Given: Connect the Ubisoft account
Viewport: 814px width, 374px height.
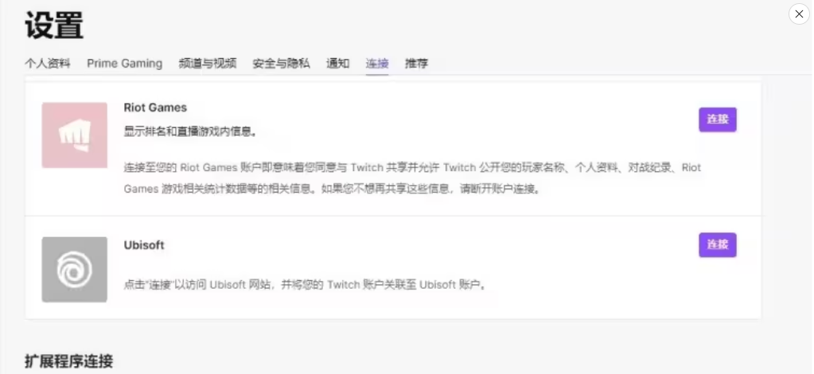Looking at the screenshot, I should click(718, 244).
